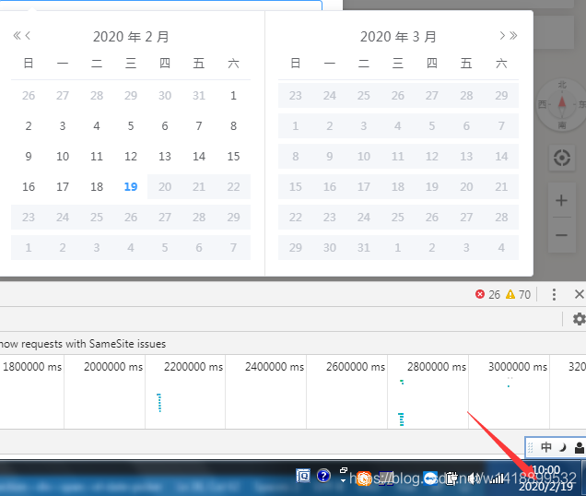The image size is (586, 496).
Task: Click the TeamViewer tray icon
Action: [430, 478]
